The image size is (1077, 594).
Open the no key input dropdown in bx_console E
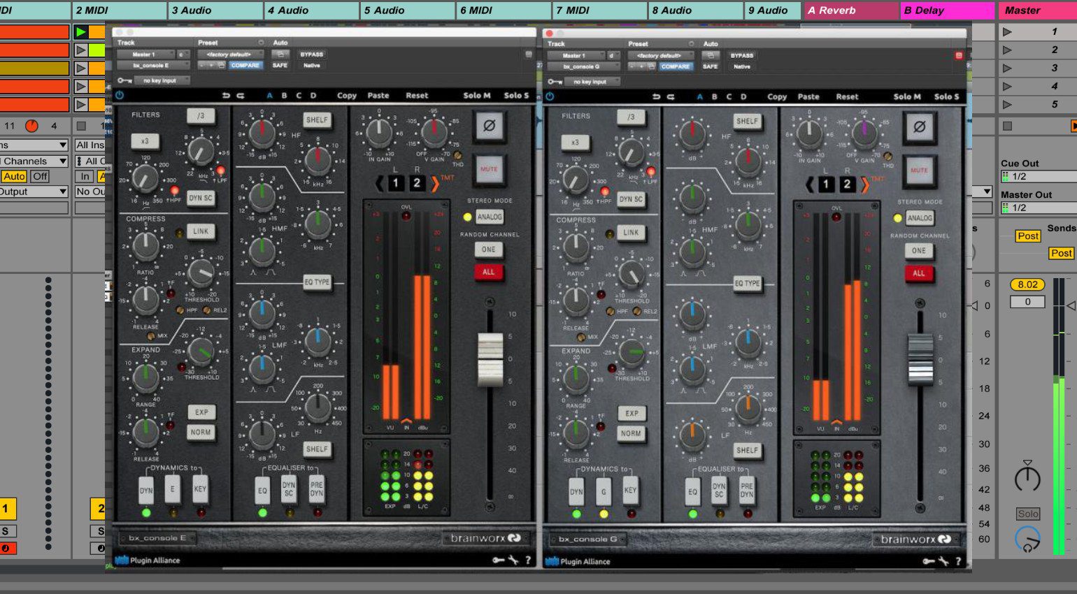point(163,80)
